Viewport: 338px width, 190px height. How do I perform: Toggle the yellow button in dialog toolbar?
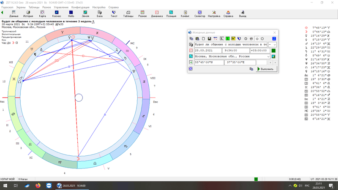[x=233, y=38]
